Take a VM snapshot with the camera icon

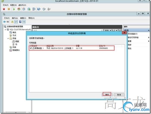coord(24,9)
